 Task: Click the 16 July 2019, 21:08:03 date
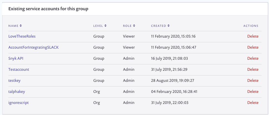170,58
